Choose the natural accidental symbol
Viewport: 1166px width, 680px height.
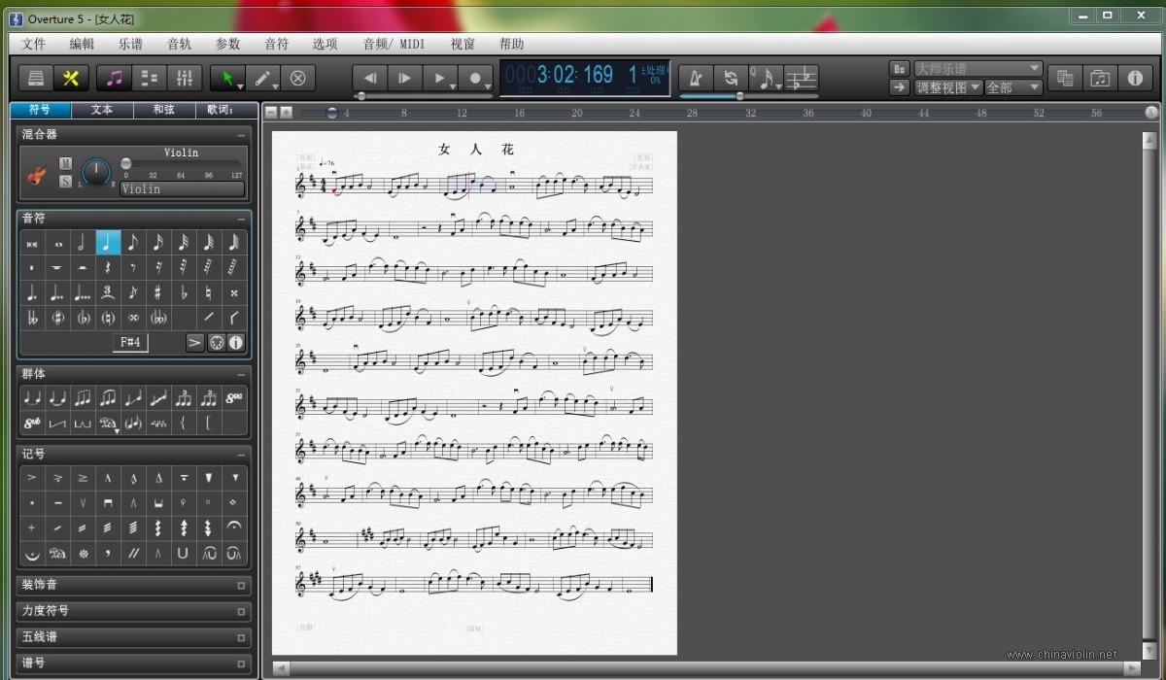click(209, 292)
